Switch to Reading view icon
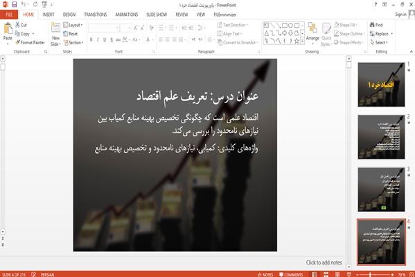The image size is (415, 277). (x=337, y=274)
